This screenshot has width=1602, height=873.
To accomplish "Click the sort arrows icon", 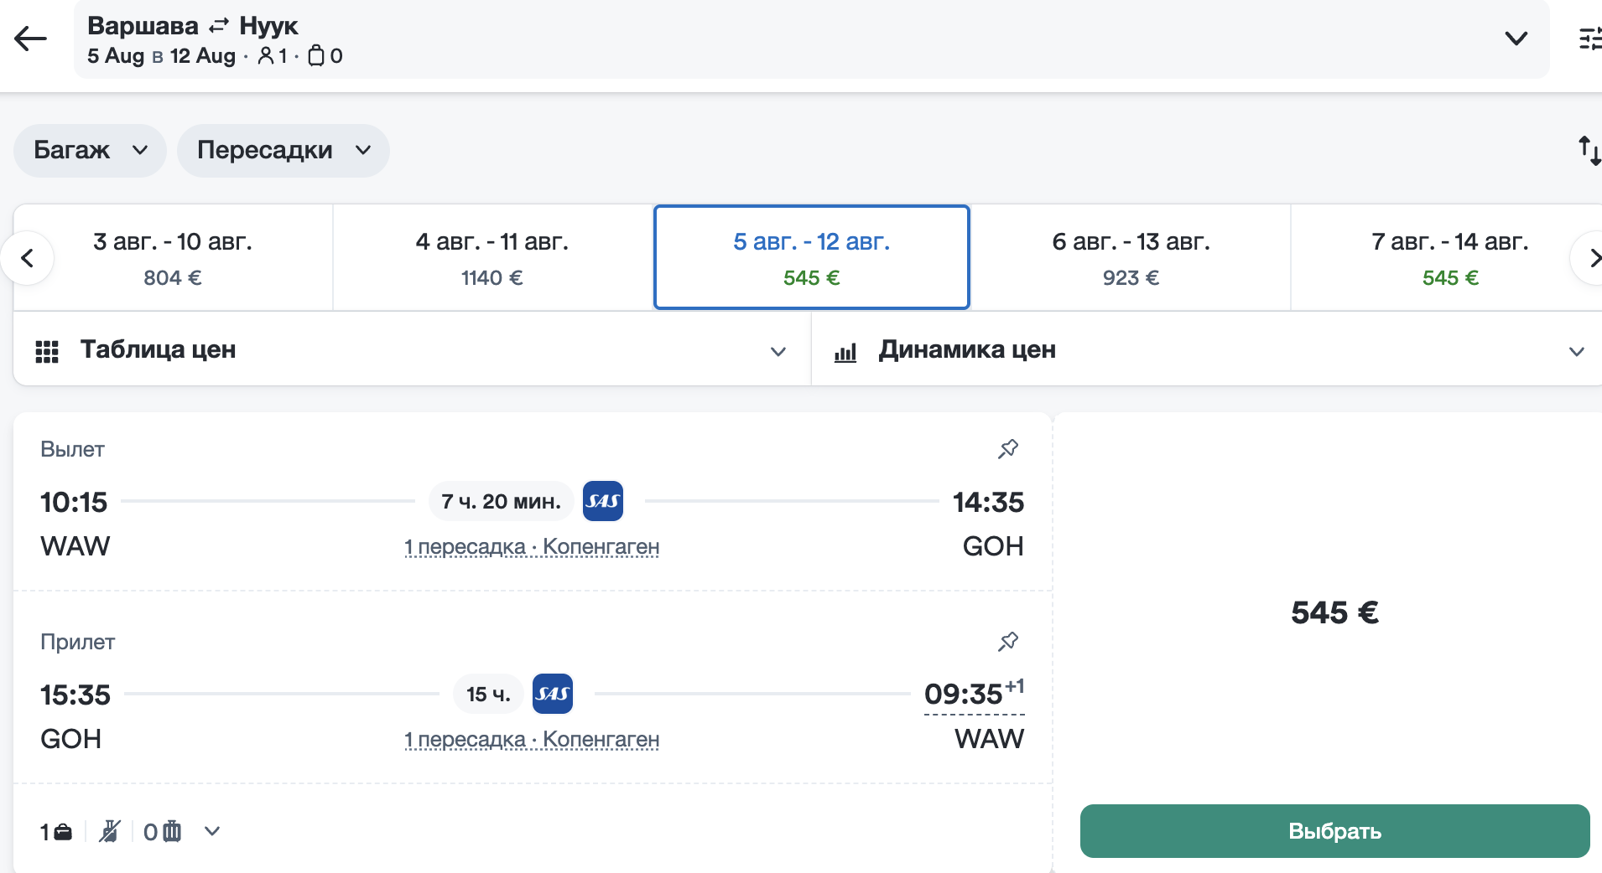I will tap(1589, 151).
